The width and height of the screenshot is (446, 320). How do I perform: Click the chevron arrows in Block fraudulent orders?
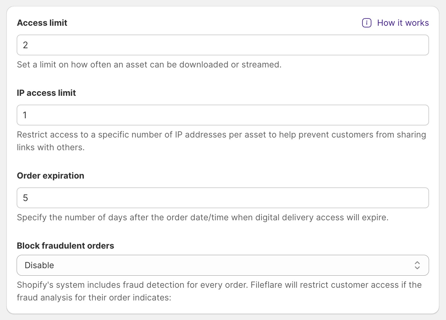click(417, 265)
